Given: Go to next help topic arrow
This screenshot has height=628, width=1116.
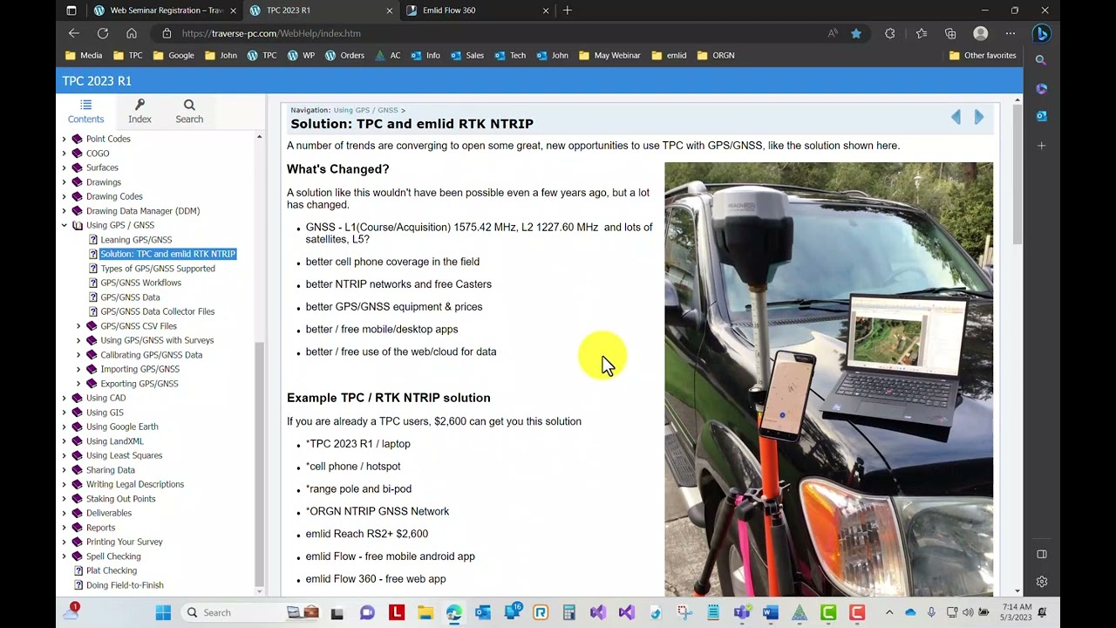Looking at the screenshot, I should tap(979, 117).
